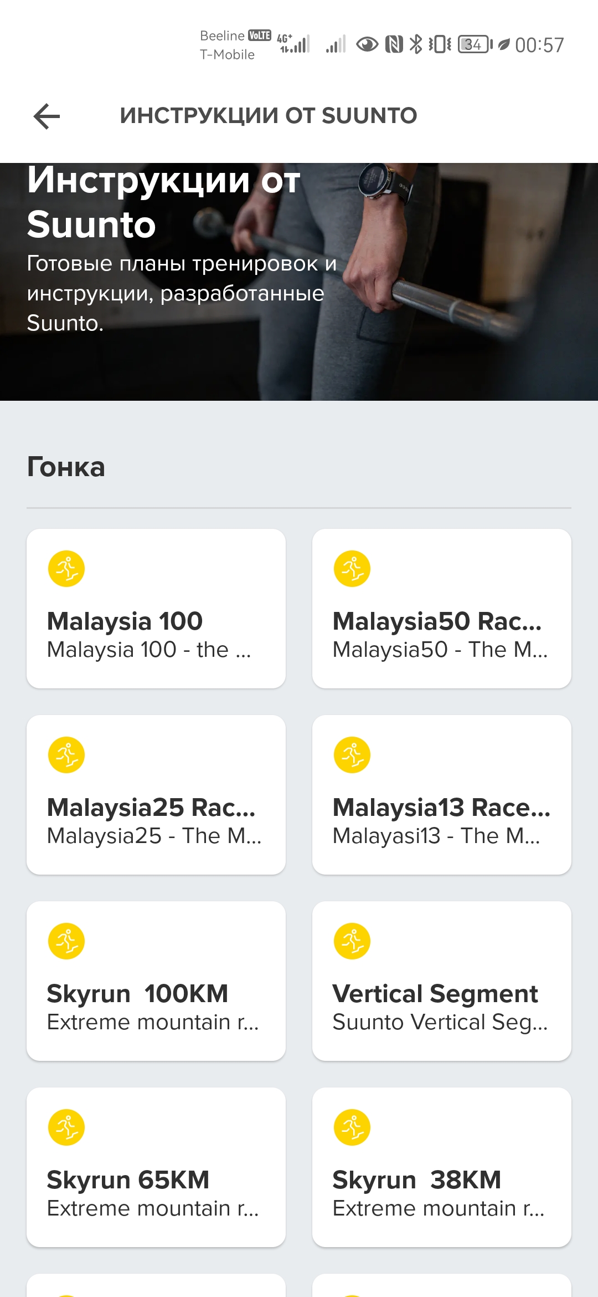The width and height of the screenshot is (598, 1297).
Task: Select the Malaysia25 Race guide title
Action: (151, 808)
